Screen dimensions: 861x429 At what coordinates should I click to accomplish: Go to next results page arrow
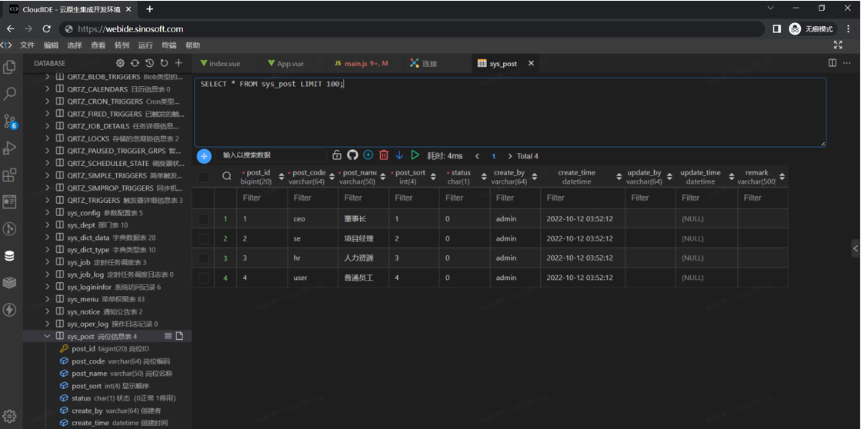click(x=509, y=156)
